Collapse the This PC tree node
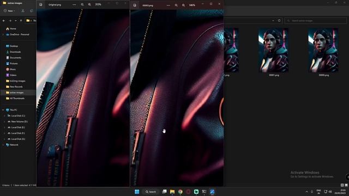The width and height of the screenshot is (349, 196). (x=3, y=110)
